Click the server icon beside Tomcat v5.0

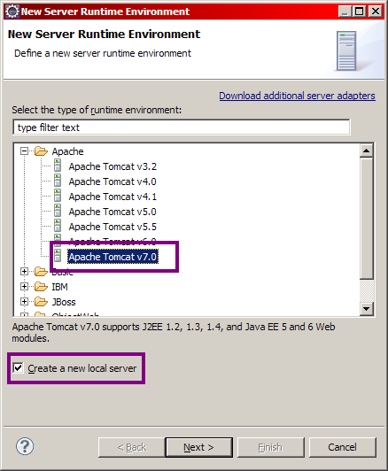(58, 211)
